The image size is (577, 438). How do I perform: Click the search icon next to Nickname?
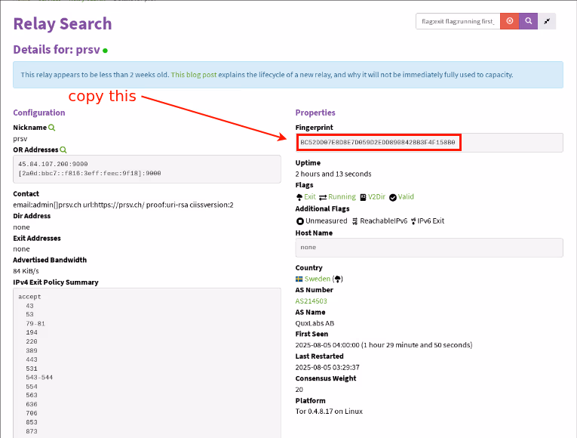(x=52, y=128)
